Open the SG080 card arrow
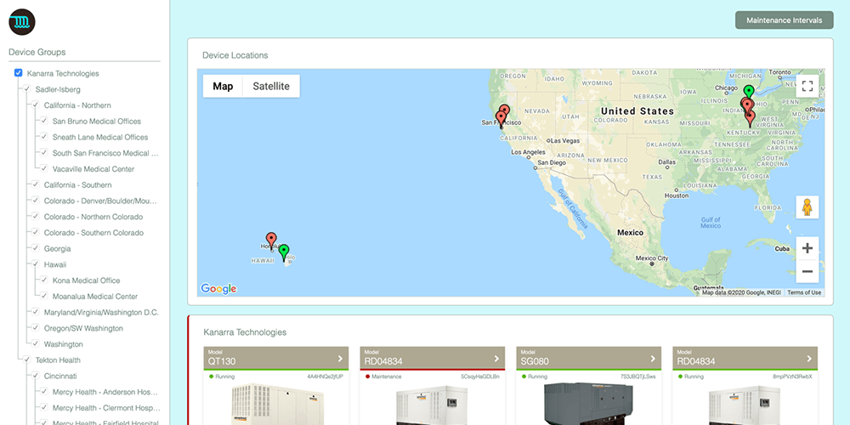This screenshot has width=850, height=425. point(653,359)
